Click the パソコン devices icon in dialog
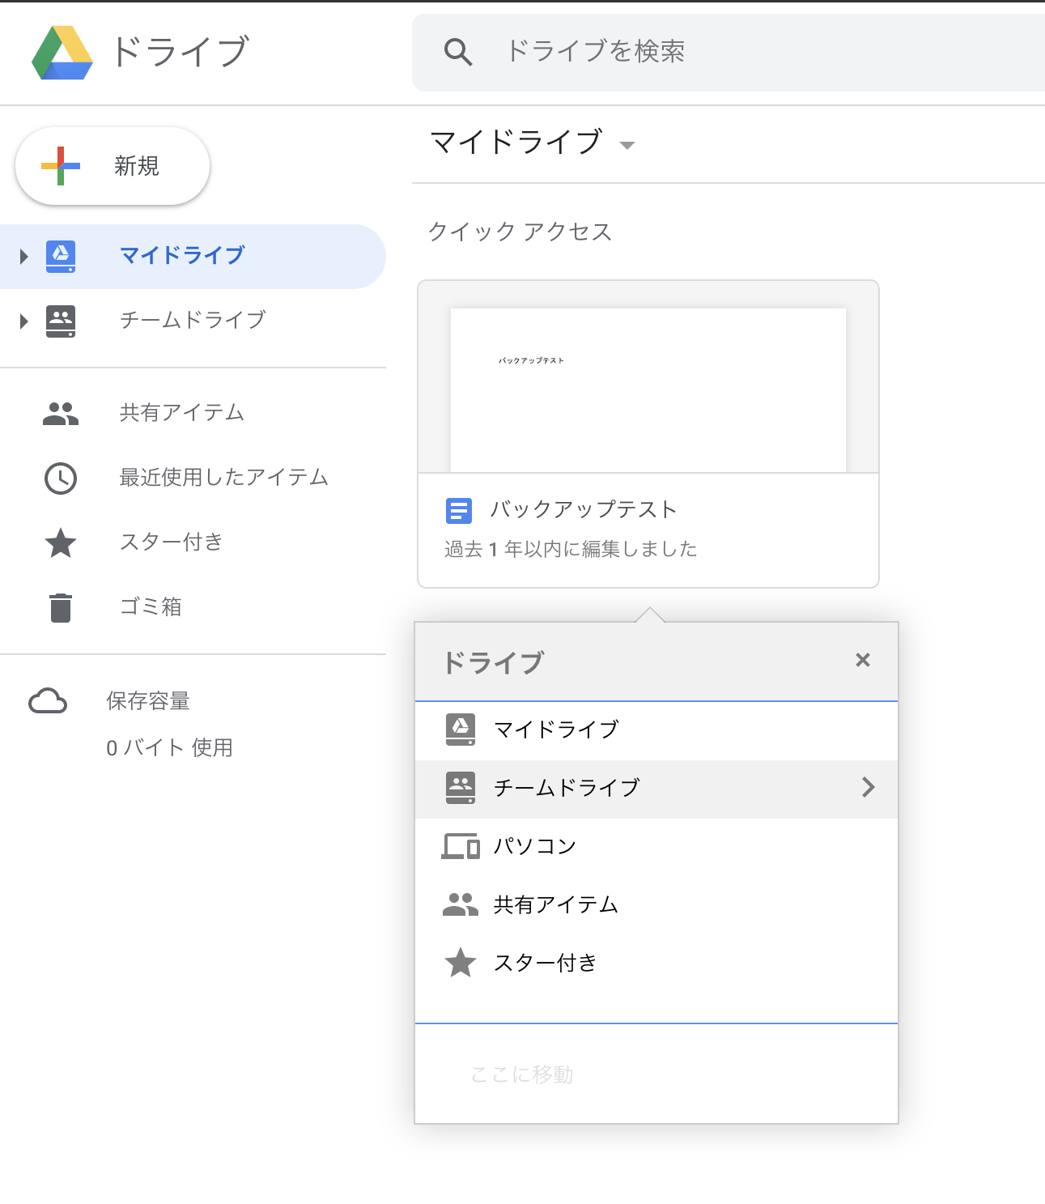 point(461,846)
